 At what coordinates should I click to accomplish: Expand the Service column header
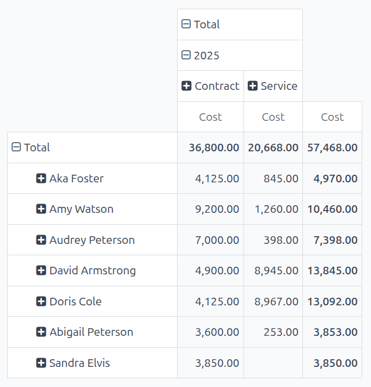pos(252,86)
